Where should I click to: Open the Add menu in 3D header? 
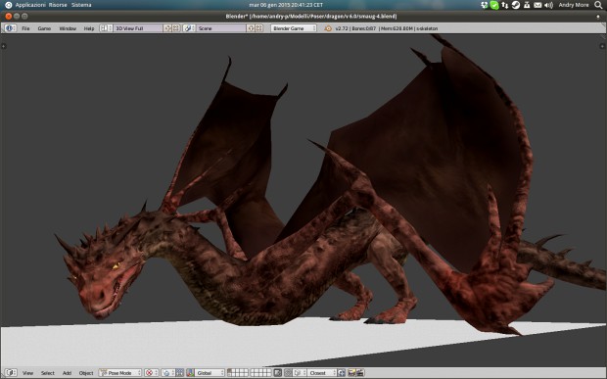67,373
